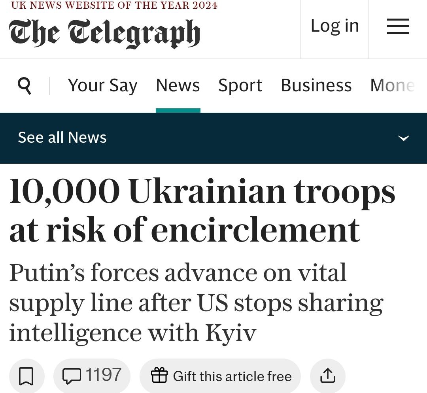Viewport: 427px width, 393px height.
Task: Share this article via share icon
Action: coord(327,376)
